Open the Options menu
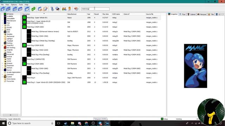The image size is (225, 126). coord(14,5)
